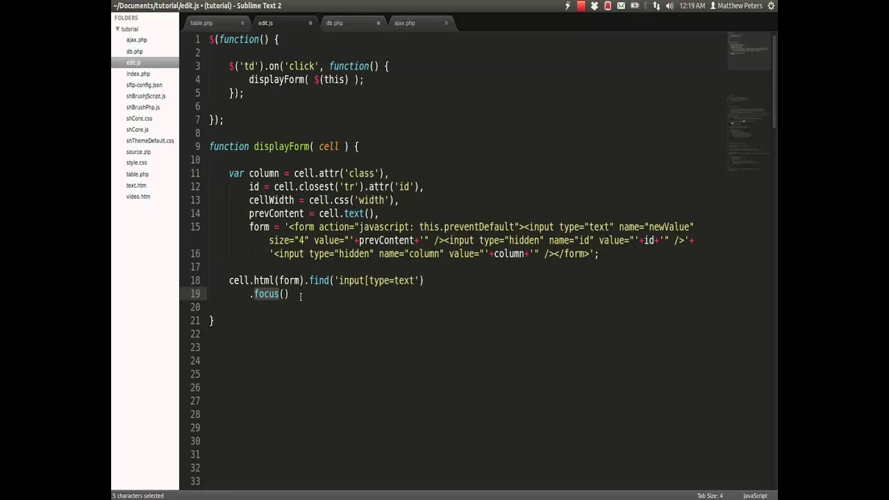The width and height of the screenshot is (889, 500).
Task: Open sftp-config.json in the sidebar
Action: (x=144, y=85)
